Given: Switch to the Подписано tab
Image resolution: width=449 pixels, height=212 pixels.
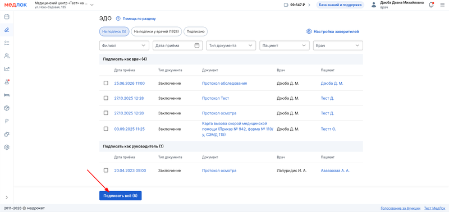Looking at the screenshot, I should tap(195, 31).
